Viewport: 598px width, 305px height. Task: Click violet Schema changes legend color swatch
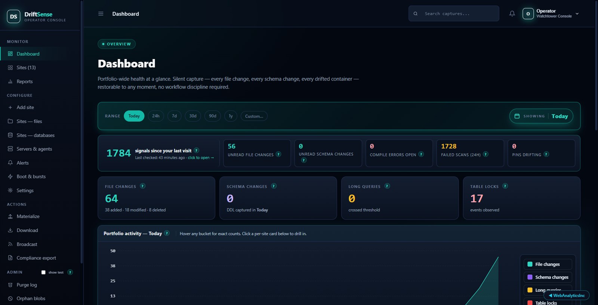[x=530, y=277]
